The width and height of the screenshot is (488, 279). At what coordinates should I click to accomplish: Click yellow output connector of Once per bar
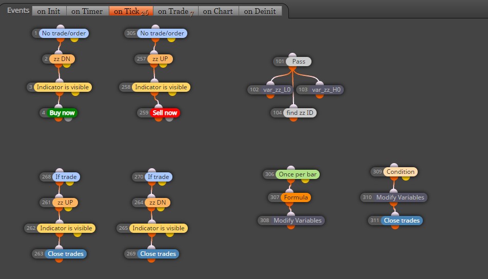(305, 180)
